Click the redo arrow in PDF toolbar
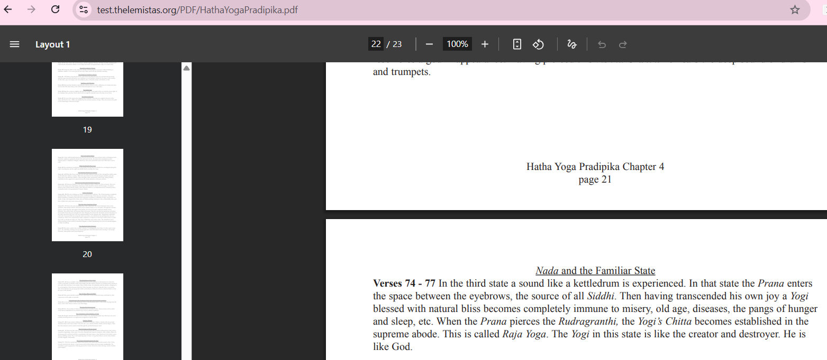The image size is (827, 360). [623, 44]
